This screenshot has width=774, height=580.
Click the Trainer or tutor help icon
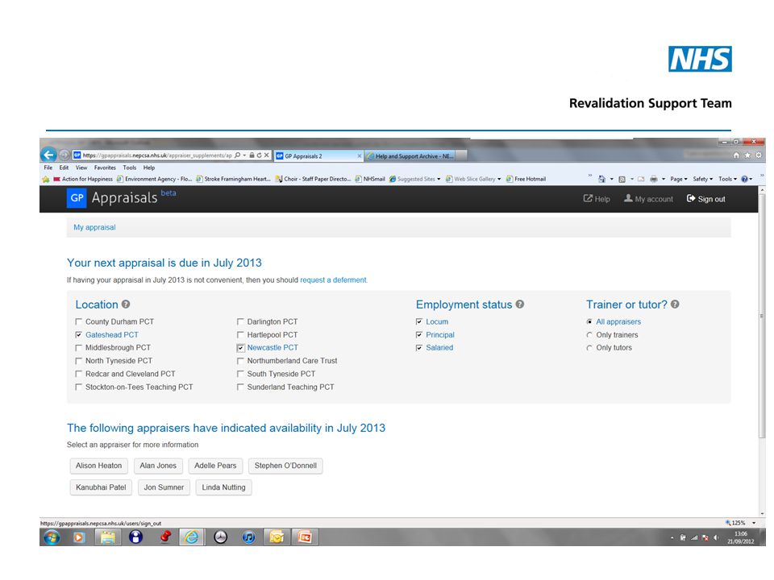click(x=675, y=304)
